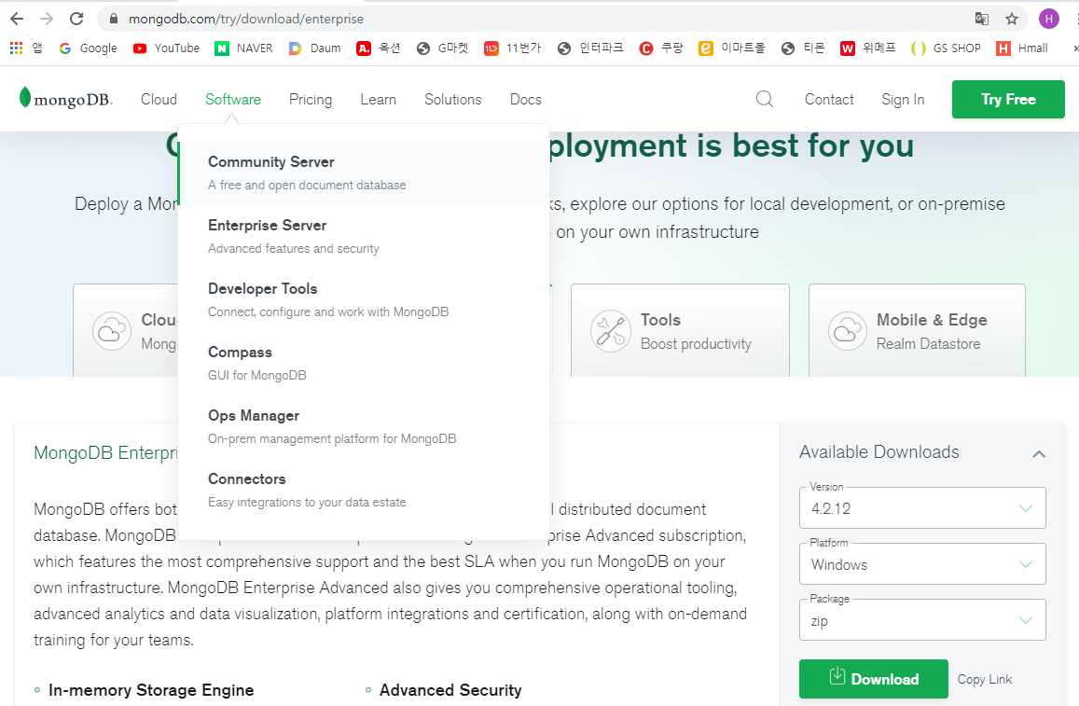
Task: Choose Enterprise Server from Software menu
Action: (364, 236)
